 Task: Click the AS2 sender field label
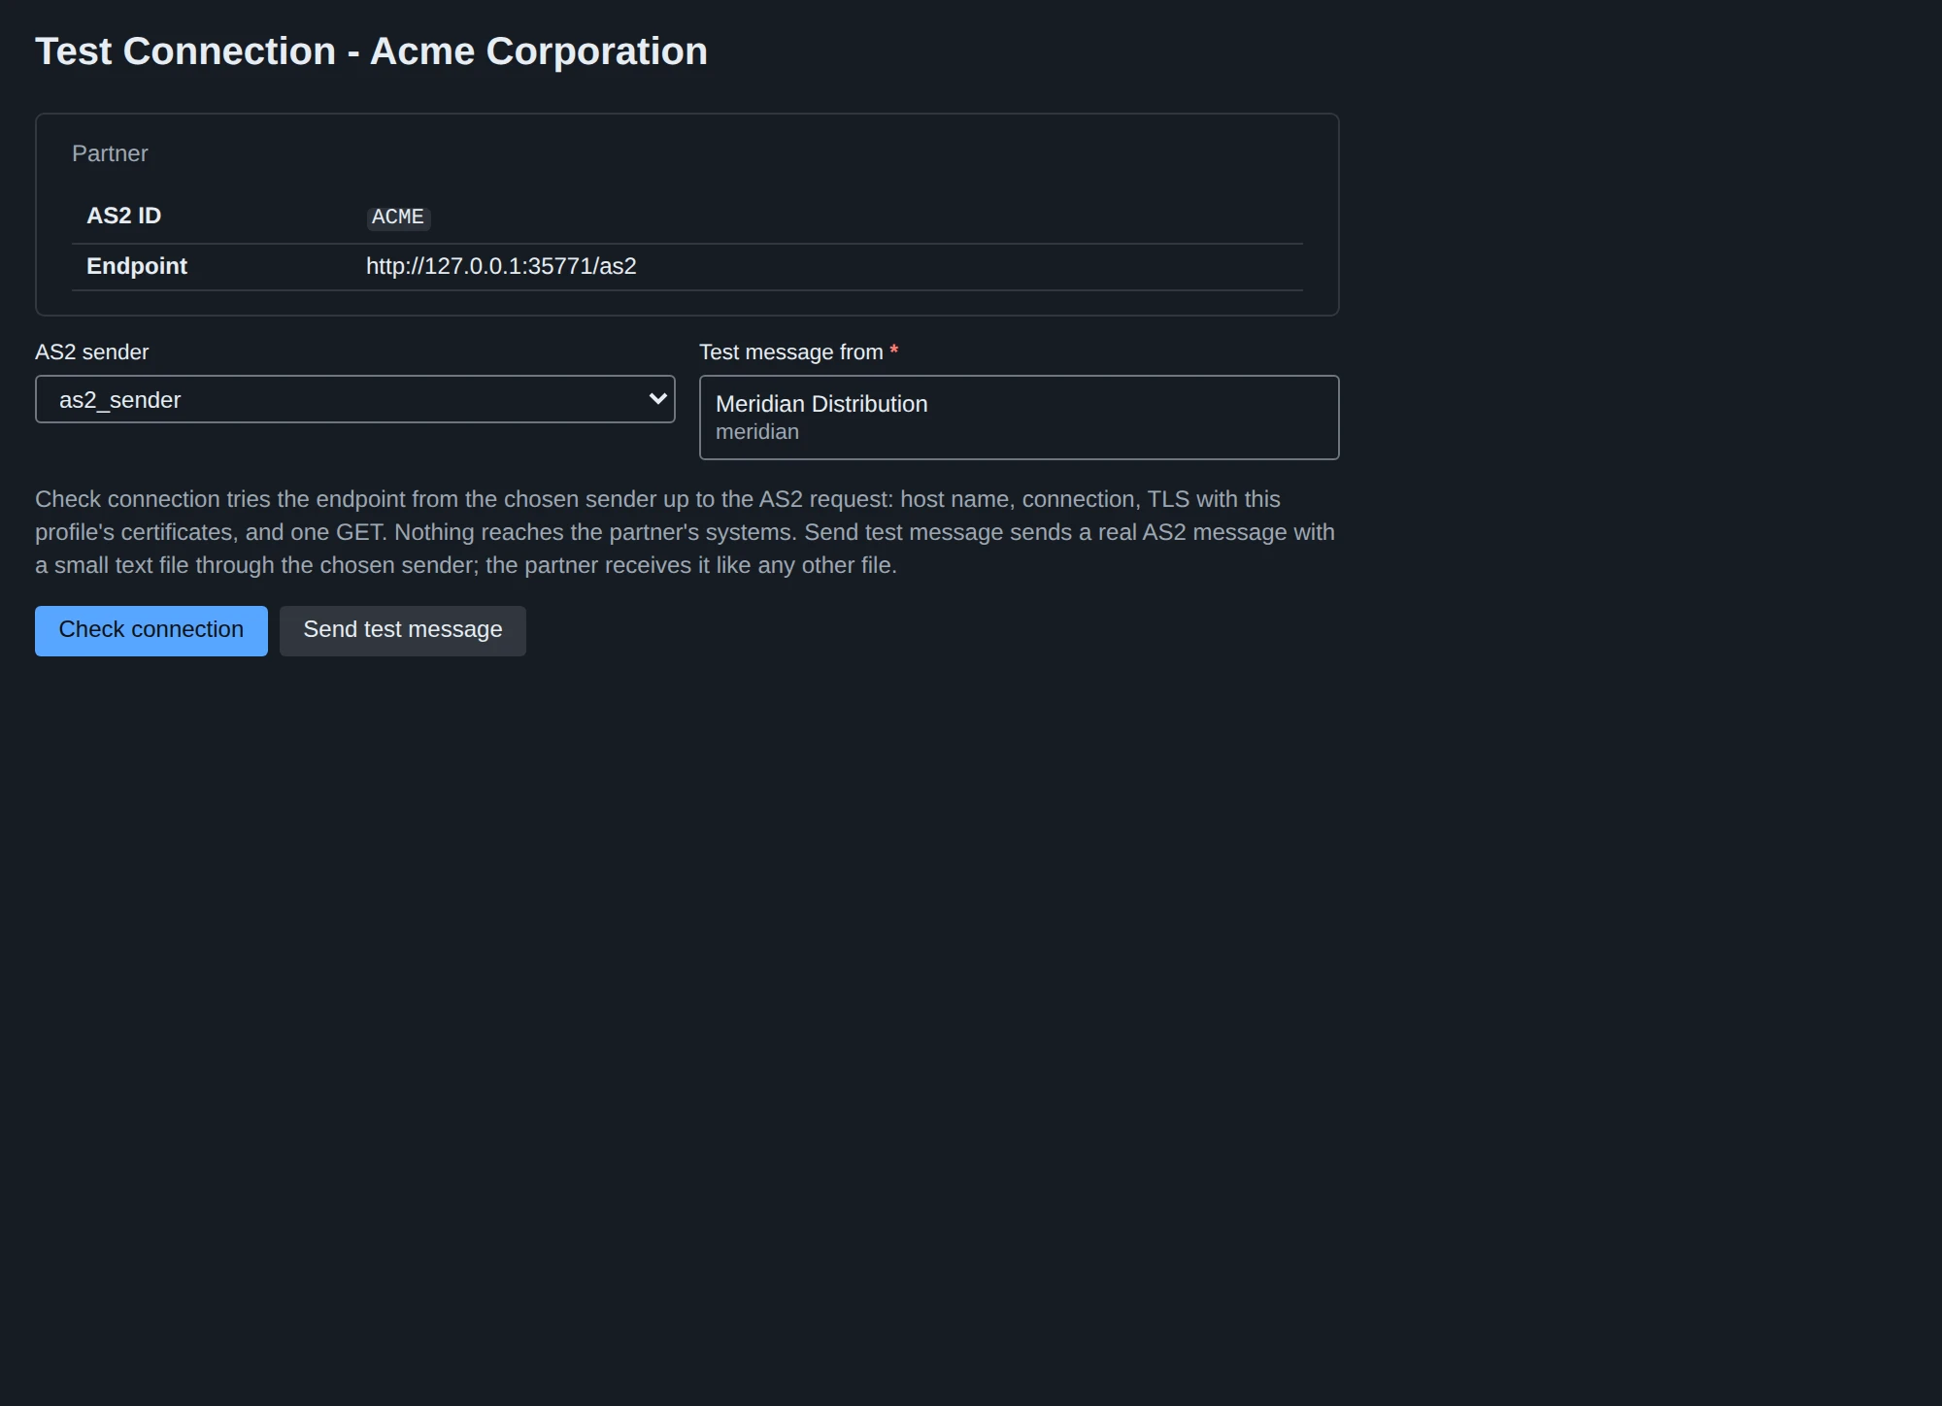coord(92,351)
